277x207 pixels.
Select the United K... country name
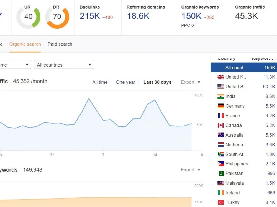236,77
